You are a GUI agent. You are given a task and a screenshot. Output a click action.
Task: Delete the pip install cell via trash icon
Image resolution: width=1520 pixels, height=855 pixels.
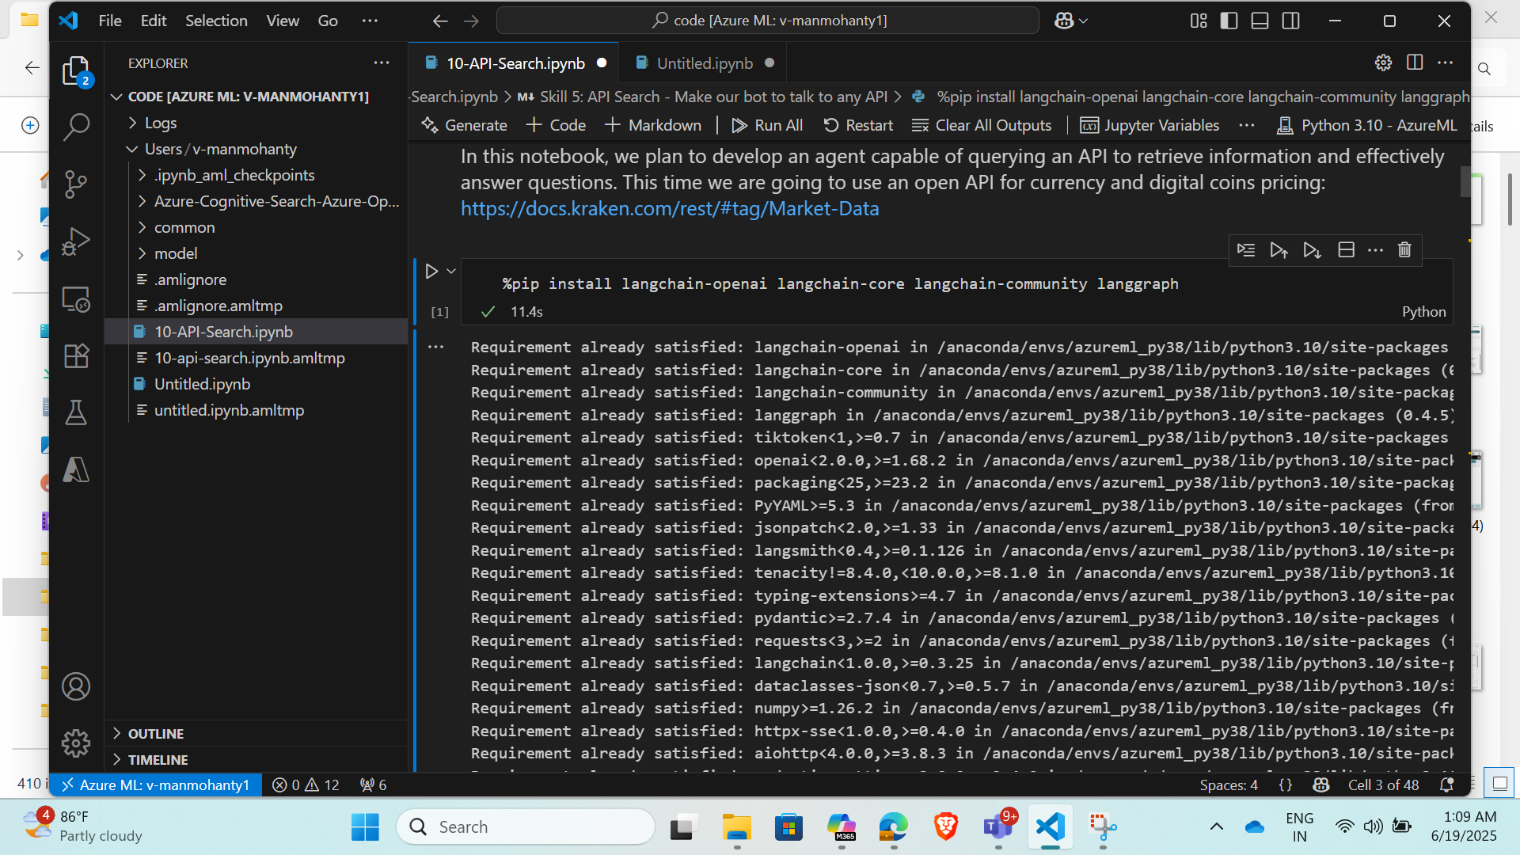coord(1404,249)
